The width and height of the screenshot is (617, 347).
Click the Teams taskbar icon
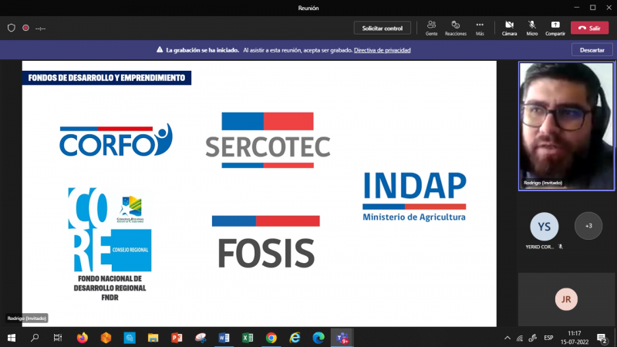click(342, 338)
